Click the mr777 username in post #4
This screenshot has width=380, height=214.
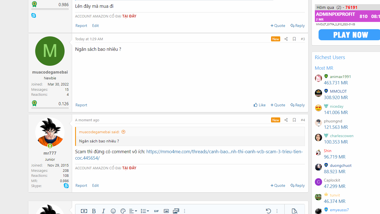(50, 153)
